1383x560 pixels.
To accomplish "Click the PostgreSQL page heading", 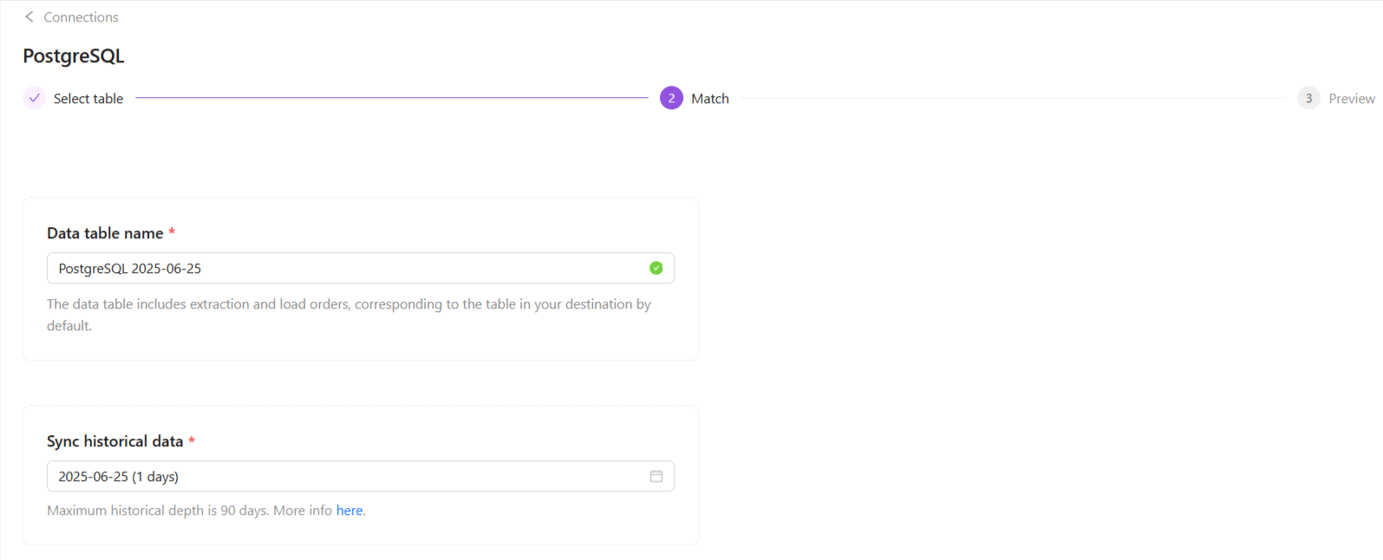I will 74,56.
